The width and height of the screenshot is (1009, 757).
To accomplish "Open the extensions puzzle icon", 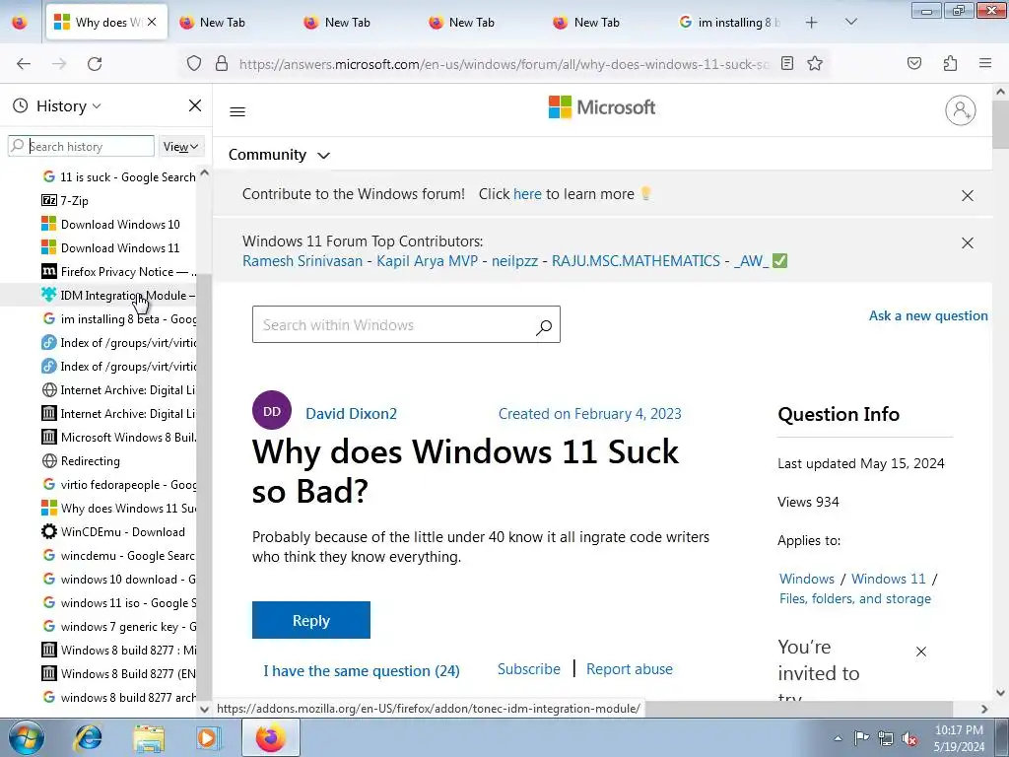I will [950, 63].
